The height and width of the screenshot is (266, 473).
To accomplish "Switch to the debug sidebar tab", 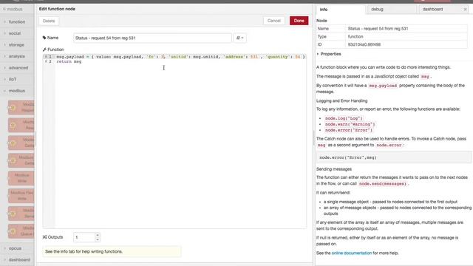I will tap(391, 10).
